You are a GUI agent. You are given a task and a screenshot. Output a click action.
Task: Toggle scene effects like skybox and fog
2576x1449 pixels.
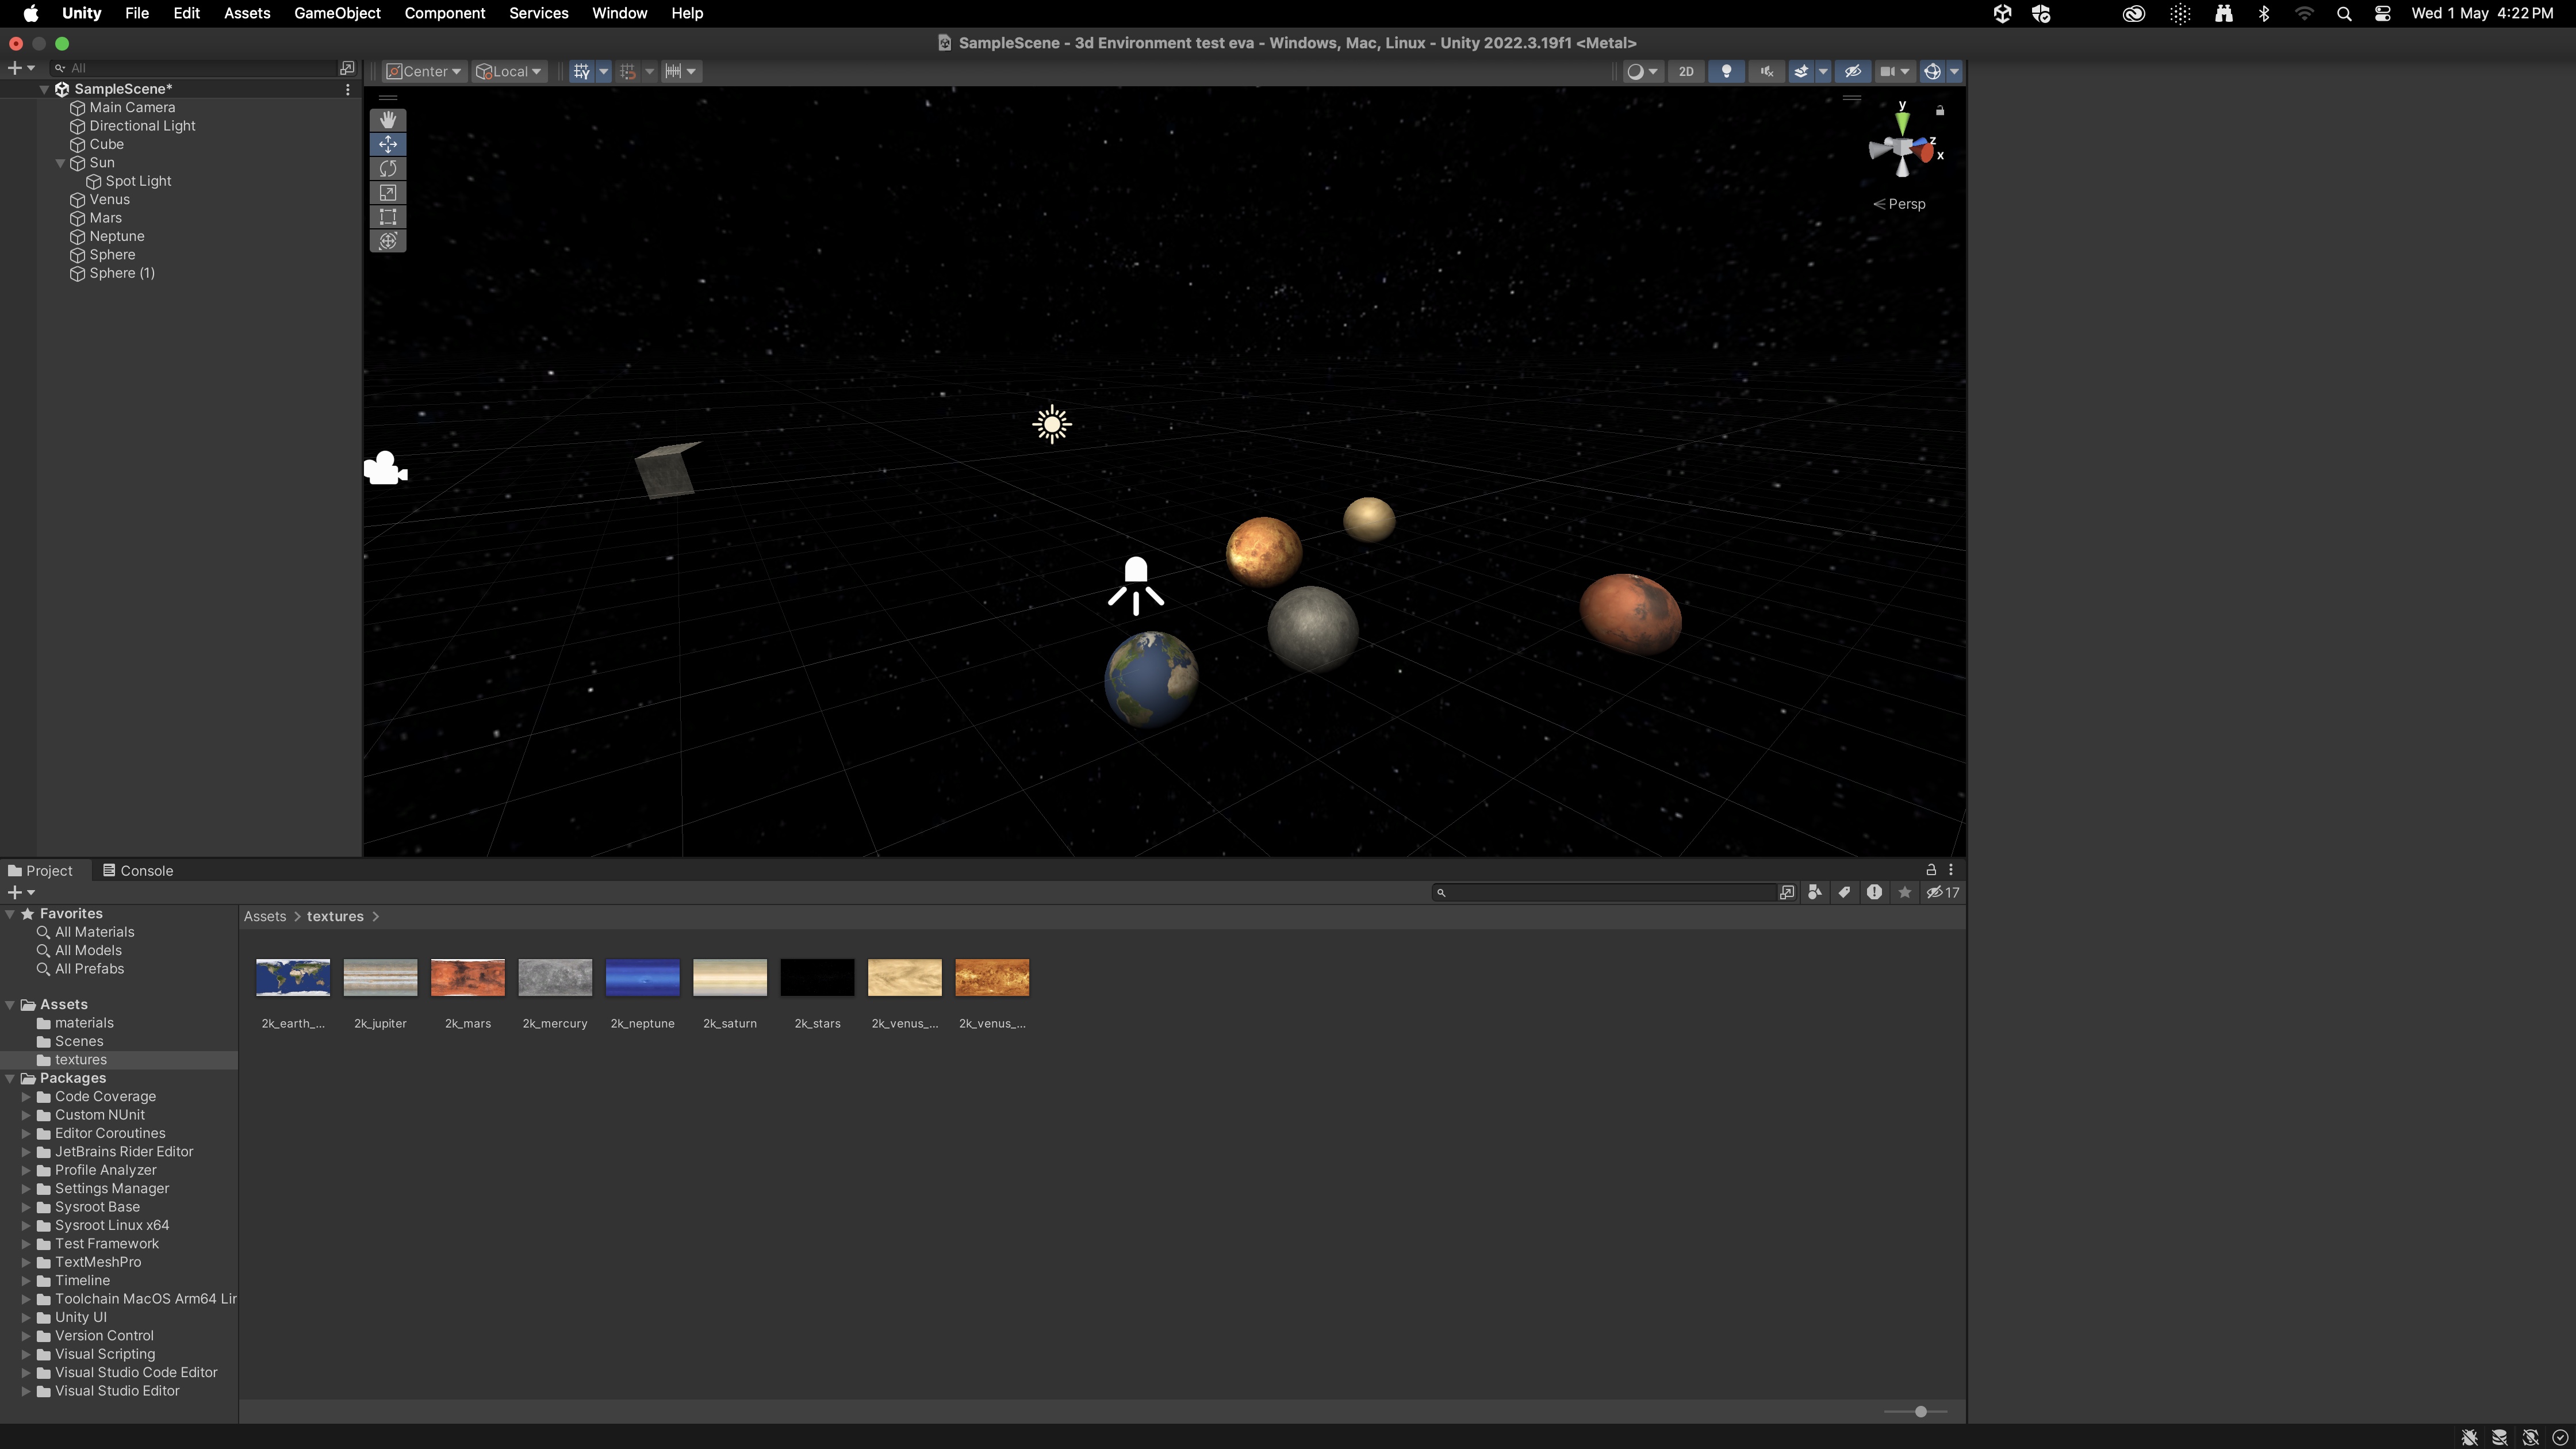click(1801, 71)
